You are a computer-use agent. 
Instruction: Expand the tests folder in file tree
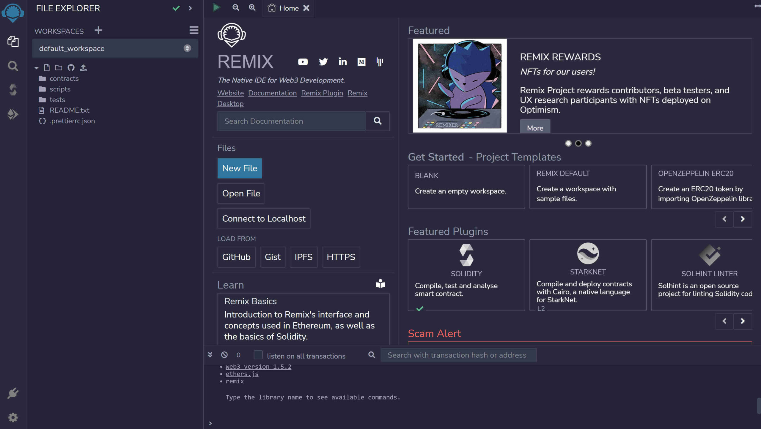click(x=57, y=100)
